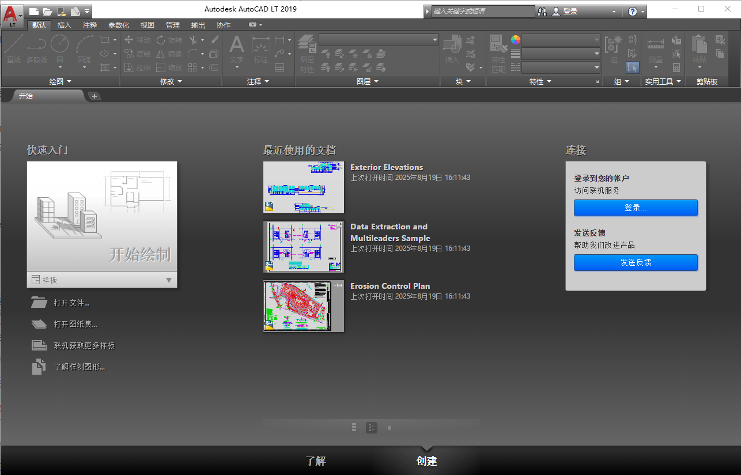Click the Move (移动) tool
The height and width of the screenshot is (475, 741).
pos(138,40)
